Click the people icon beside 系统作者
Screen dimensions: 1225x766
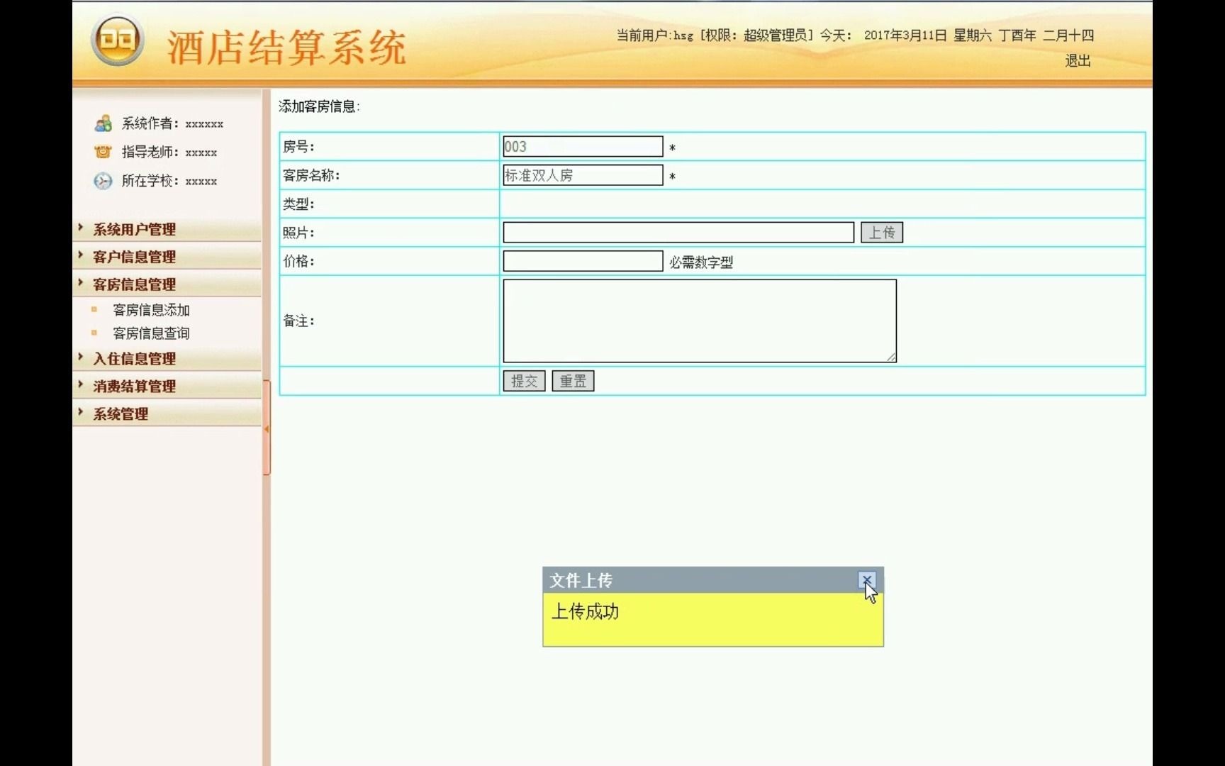pyautogui.click(x=102, y=123)
